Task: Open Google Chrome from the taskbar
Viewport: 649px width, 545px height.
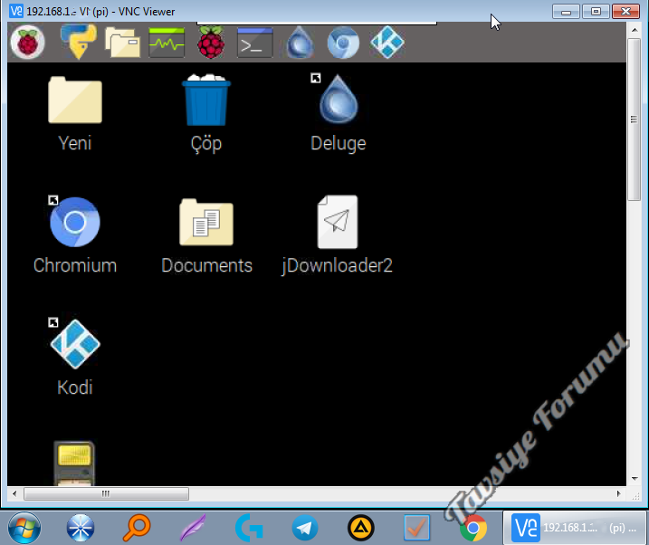Action: coord(473,528)
